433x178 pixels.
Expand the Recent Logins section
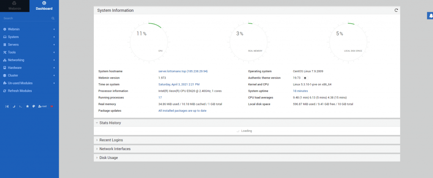(x=111, y=140)
